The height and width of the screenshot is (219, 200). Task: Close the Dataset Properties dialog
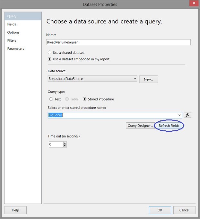click(x=193, y=4)
